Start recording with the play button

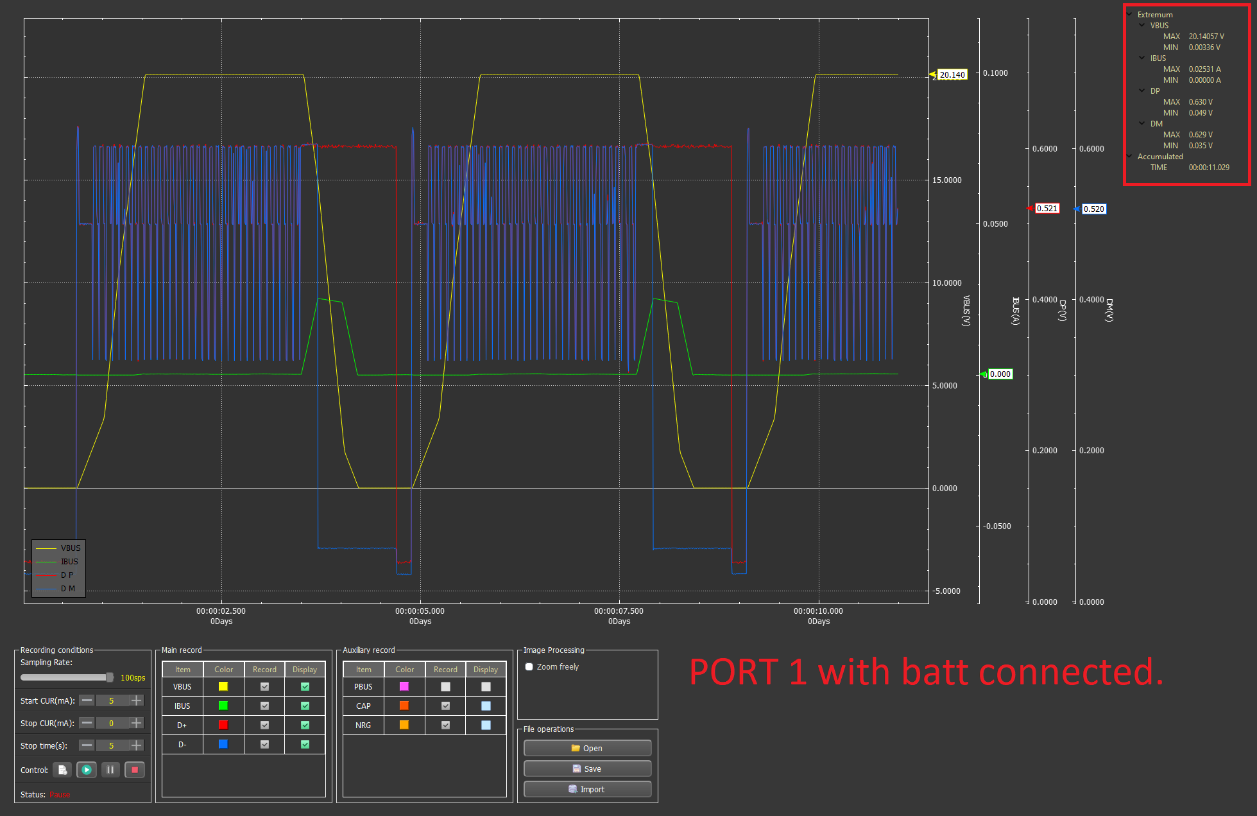tap(87, 770)
